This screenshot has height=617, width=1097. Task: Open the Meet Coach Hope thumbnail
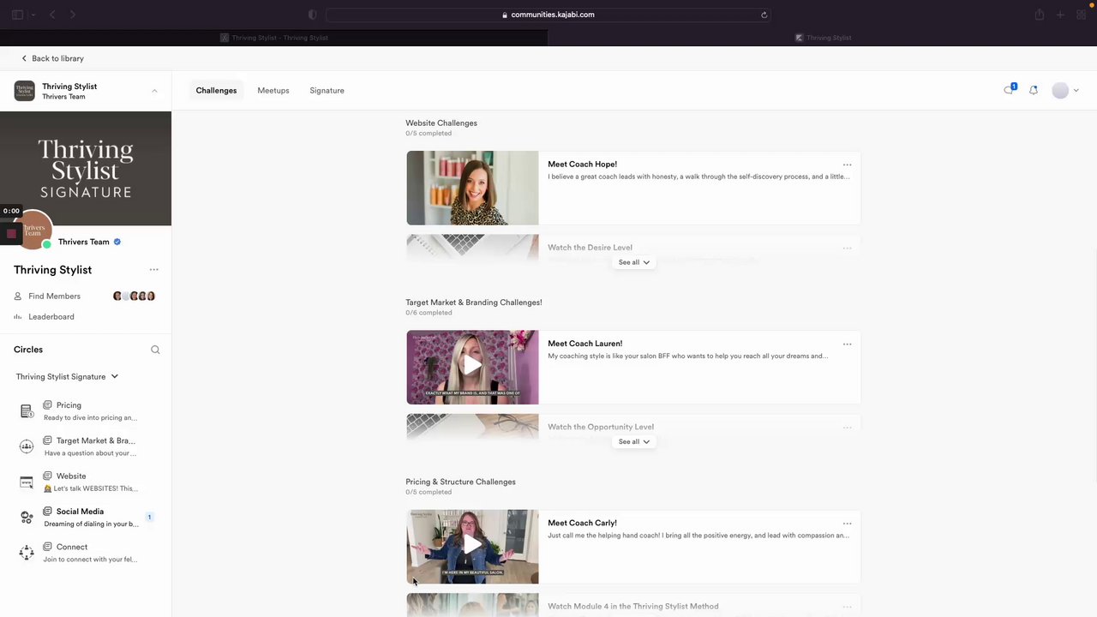click(x=472, y=188)
